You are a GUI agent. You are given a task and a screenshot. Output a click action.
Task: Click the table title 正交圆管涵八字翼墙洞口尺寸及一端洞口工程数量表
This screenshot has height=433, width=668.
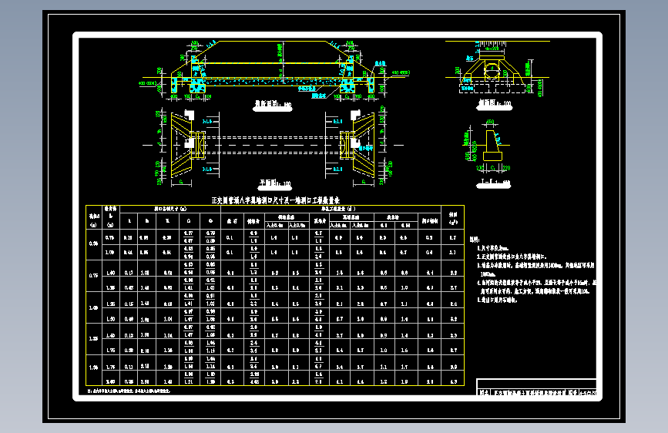(x=276, y=200)
